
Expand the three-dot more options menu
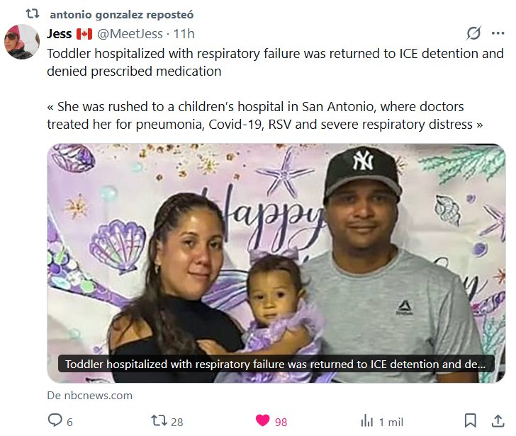click(497, 34)
